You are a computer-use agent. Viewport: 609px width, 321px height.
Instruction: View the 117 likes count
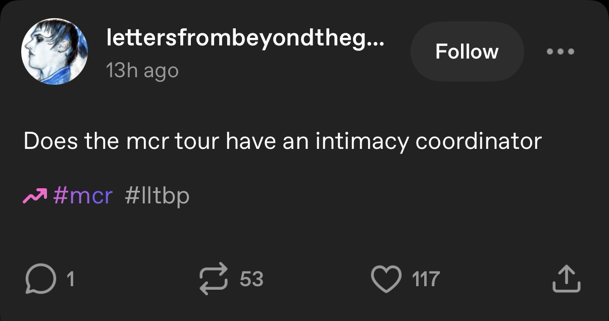[x=426, y=279]
